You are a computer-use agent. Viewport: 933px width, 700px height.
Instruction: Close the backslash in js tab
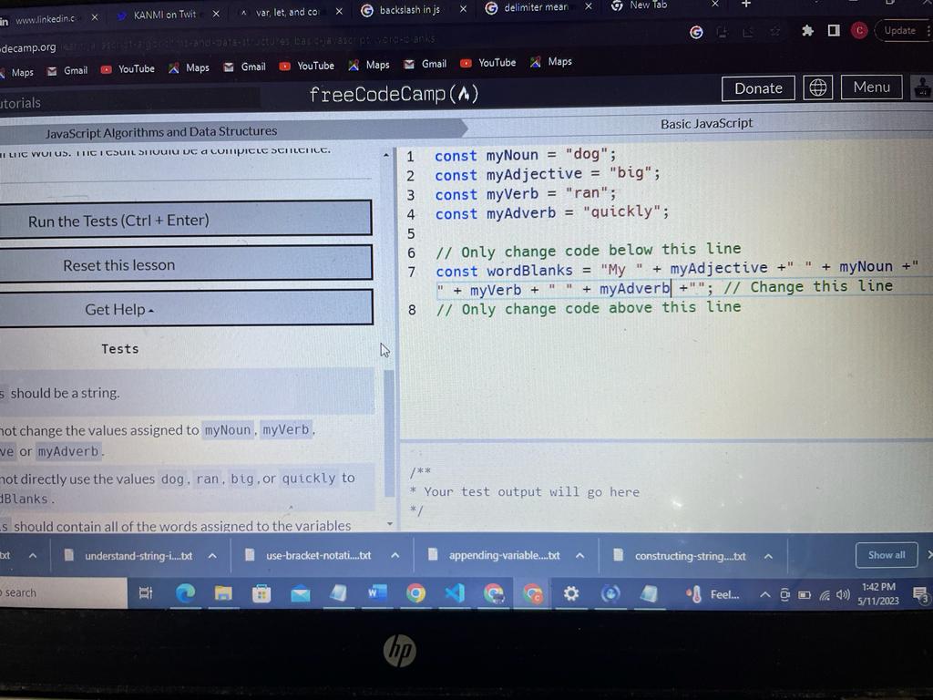point(463,9)
